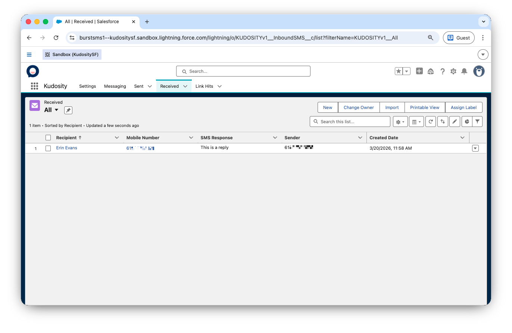Pin the All list view
Viewport: 512px width, 333px height.
pyautogui.click(x=68, y=110)
